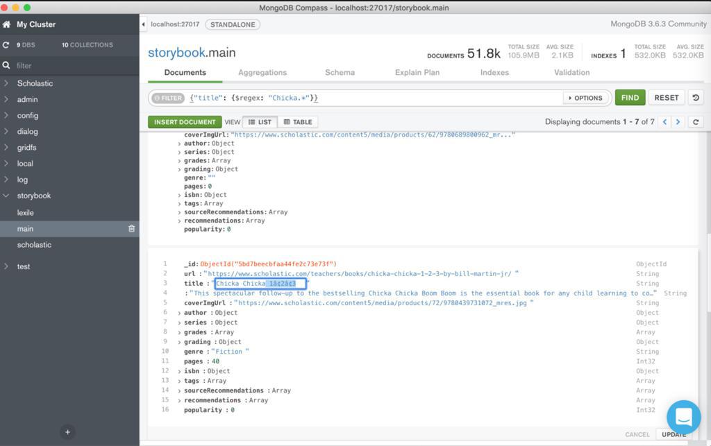Click the _id ObjectId value
This screenshot has height=446, width=711.
coord(269,264)
